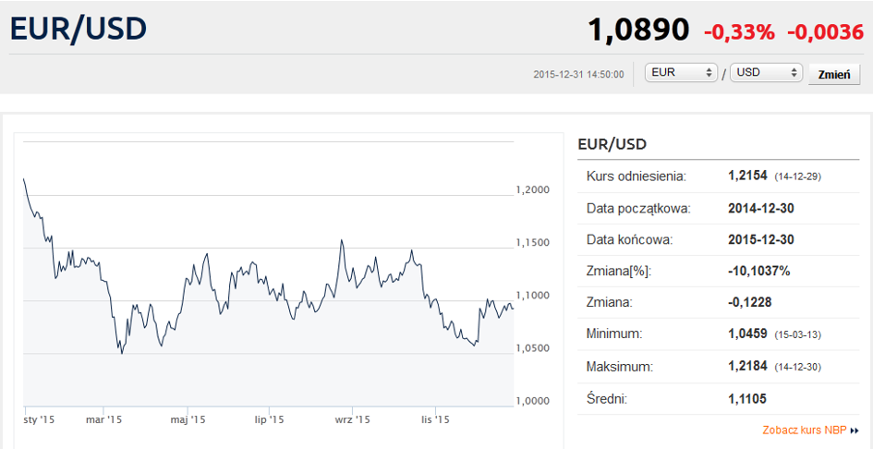Click the Średni value 1,1105
Screen dimensions: 873x449
[747, 399]
